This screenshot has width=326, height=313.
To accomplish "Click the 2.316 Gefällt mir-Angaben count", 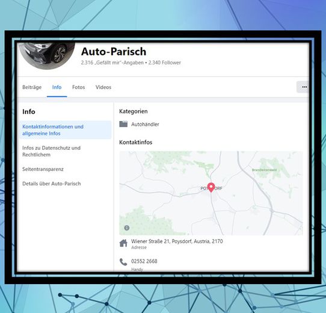I will pos(112,63).
